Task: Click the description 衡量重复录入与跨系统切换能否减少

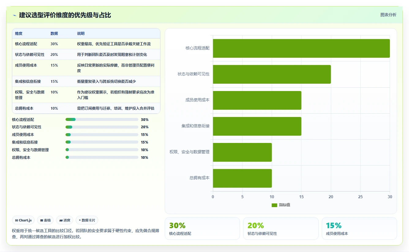Action: click(107, 82)
